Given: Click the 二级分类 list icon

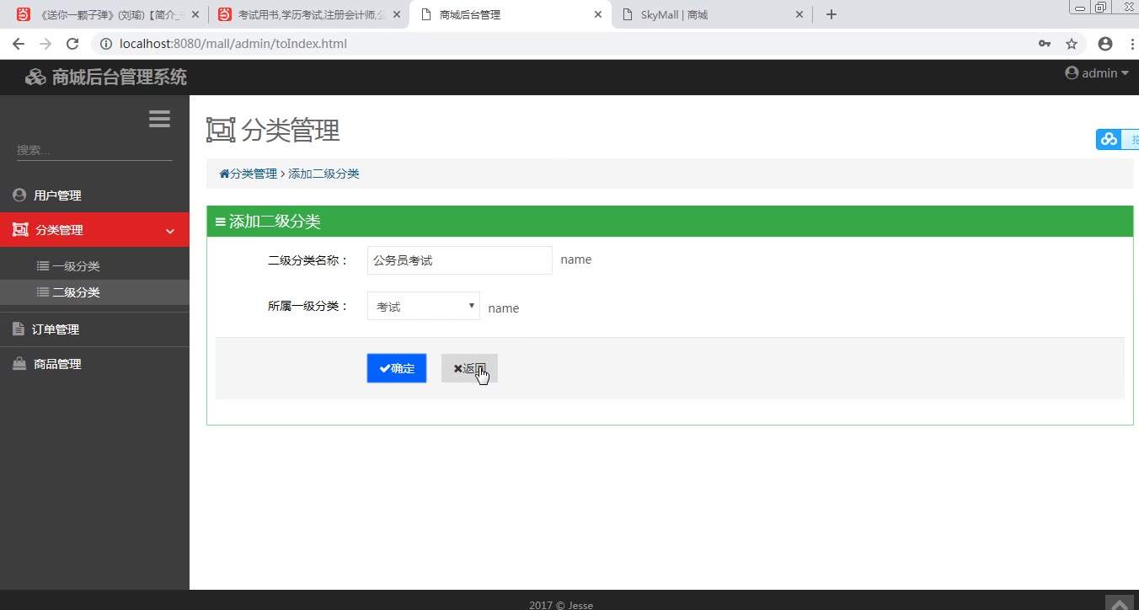Looking at the screenshot, I should (43, 292).
